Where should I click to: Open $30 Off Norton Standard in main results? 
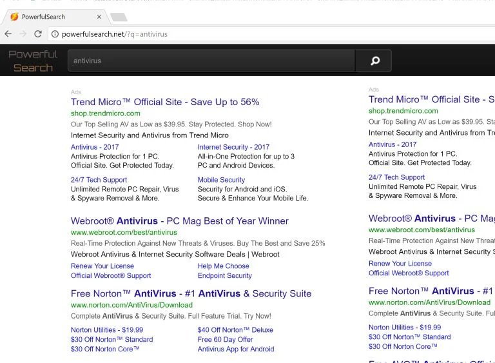coord(112,339)
